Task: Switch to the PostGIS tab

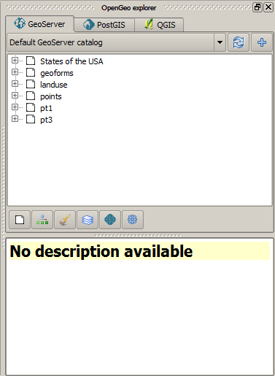Action: tap(104, 25)
